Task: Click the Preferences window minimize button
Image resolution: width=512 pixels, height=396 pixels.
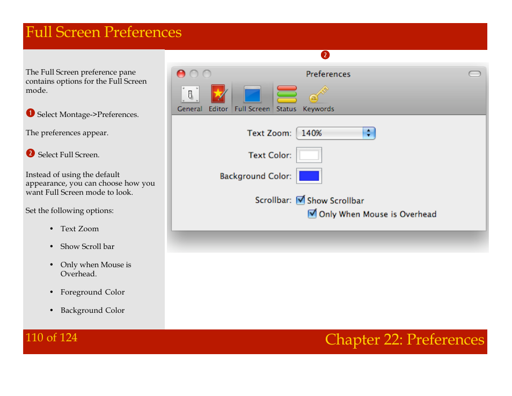Action: [194, 74]
